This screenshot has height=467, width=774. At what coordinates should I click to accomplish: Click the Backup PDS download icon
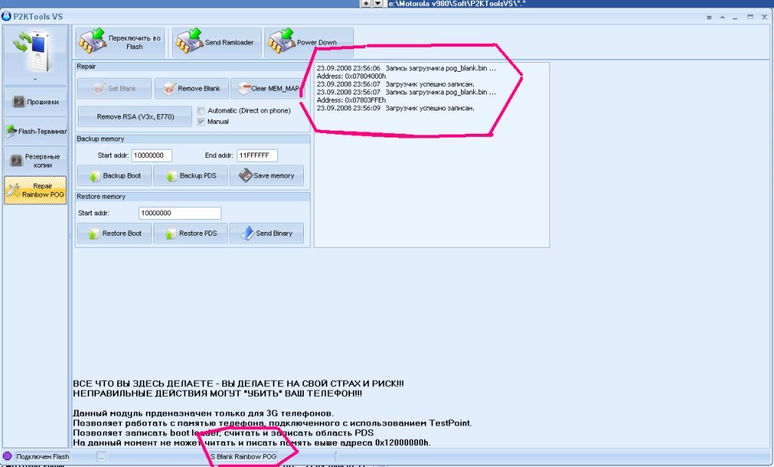coord(172,176)
